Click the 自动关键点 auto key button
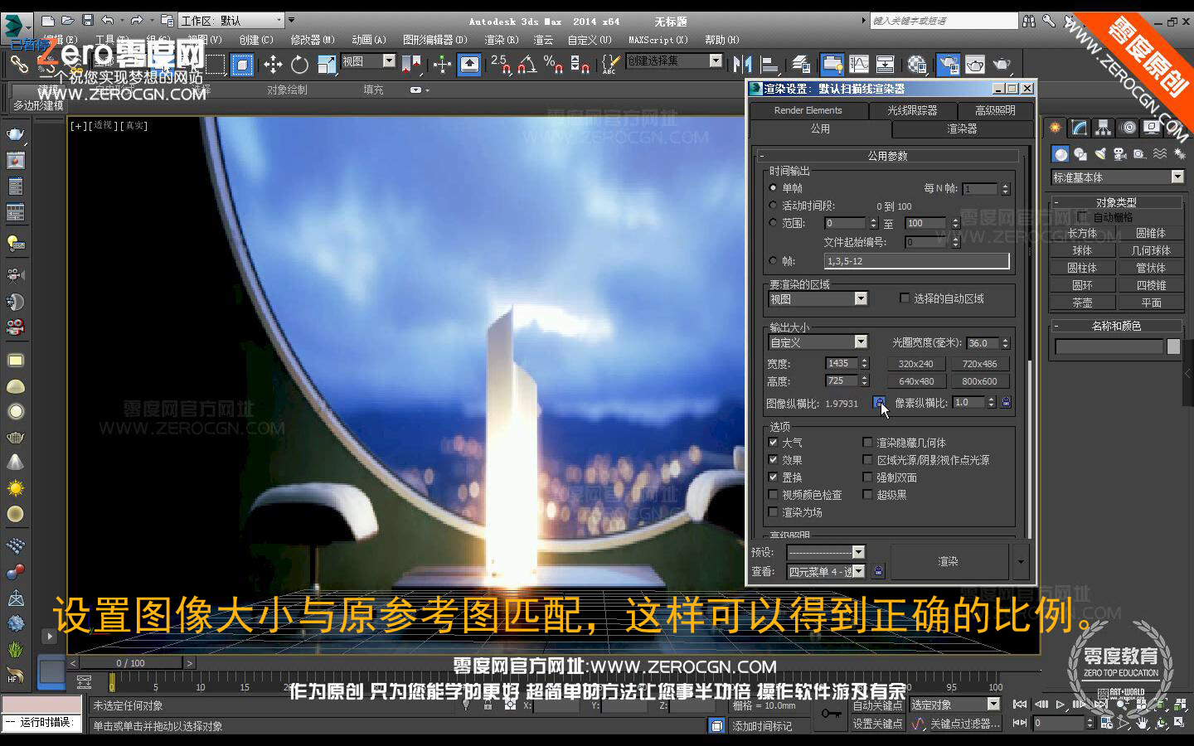This screenshot has height=746, width=1194. [x=878, y=705]
